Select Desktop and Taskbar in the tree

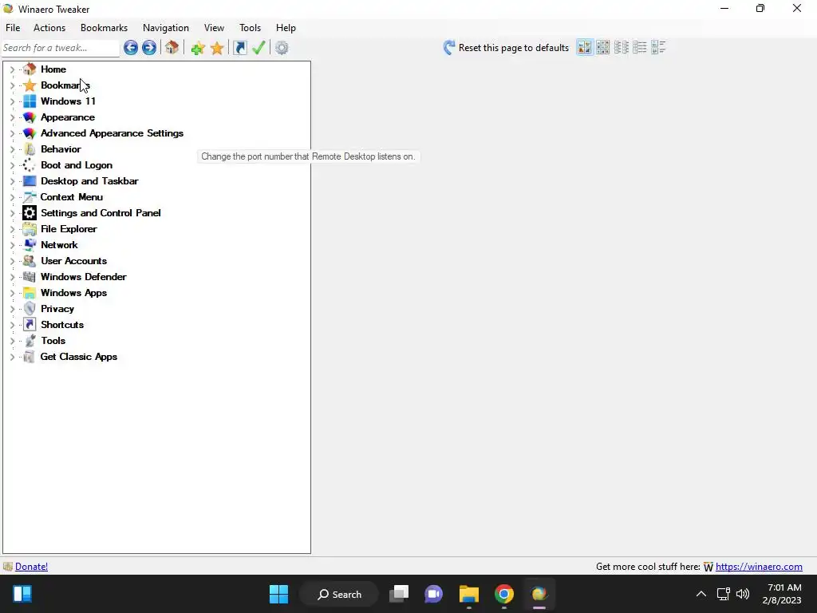[x=89, y=181]
